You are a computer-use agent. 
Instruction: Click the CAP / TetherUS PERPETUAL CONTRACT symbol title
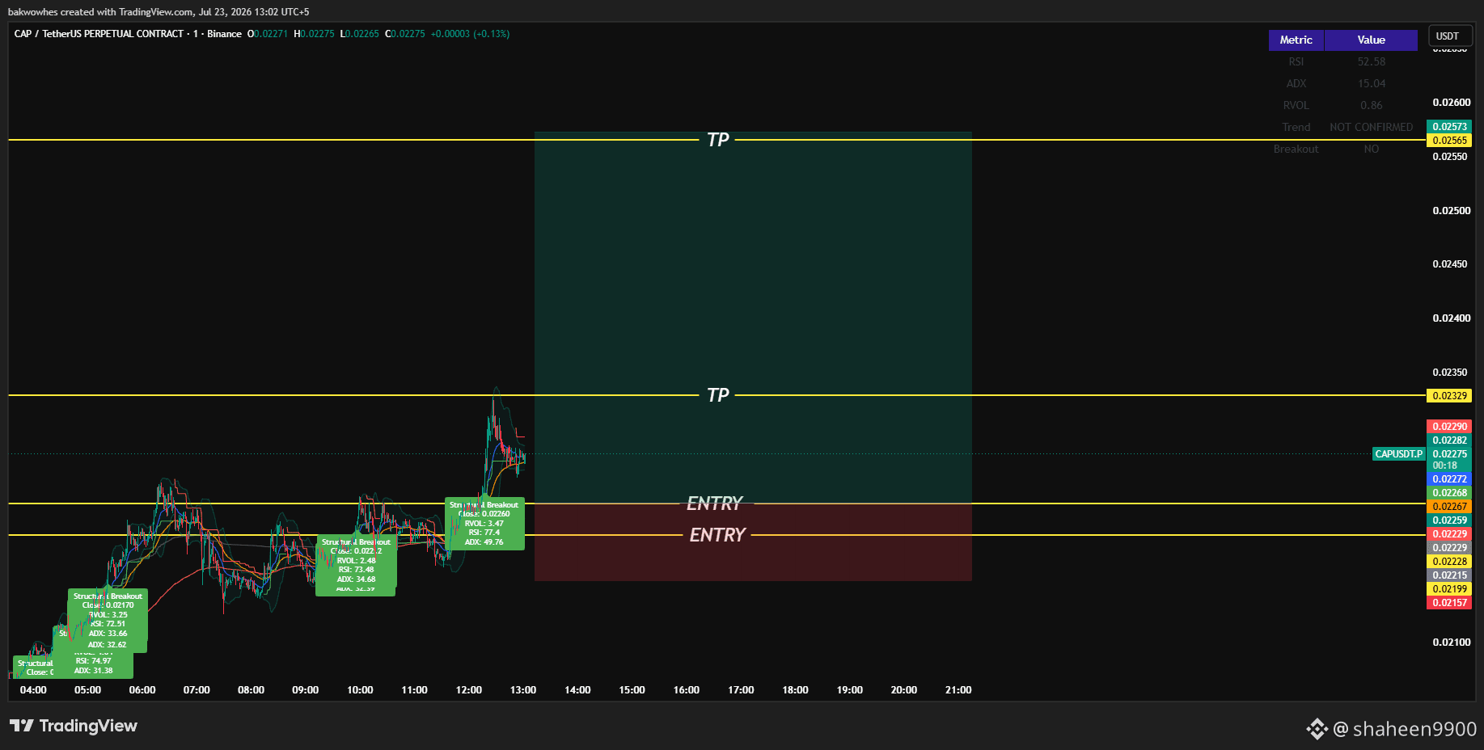[x=99, y=34]
